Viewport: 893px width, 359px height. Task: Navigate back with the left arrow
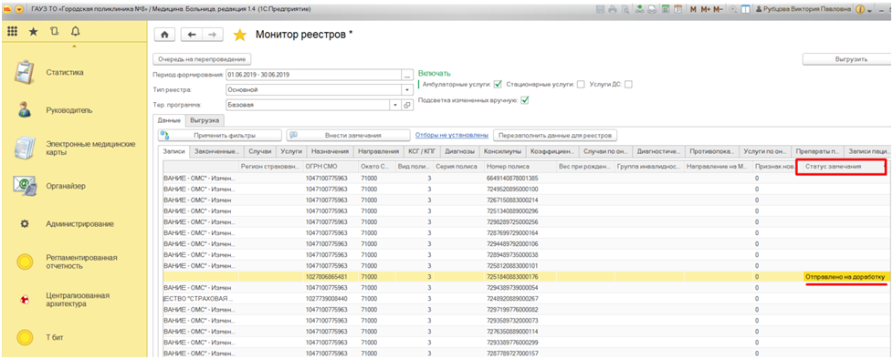192,35
